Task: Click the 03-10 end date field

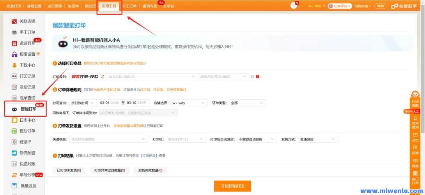Action: click(x=137, y=103)
